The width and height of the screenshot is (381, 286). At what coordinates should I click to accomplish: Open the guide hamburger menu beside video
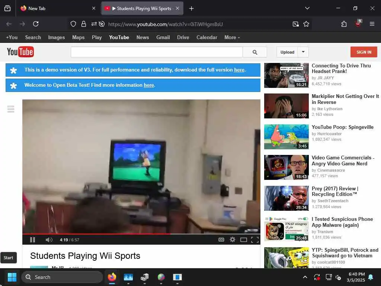11,109
